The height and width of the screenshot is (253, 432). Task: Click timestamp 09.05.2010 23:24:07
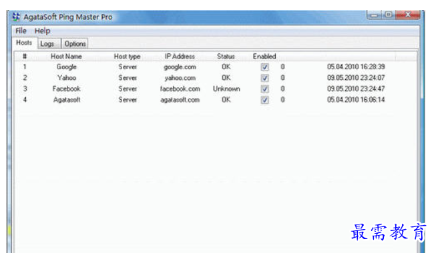(x=356, y=78)
